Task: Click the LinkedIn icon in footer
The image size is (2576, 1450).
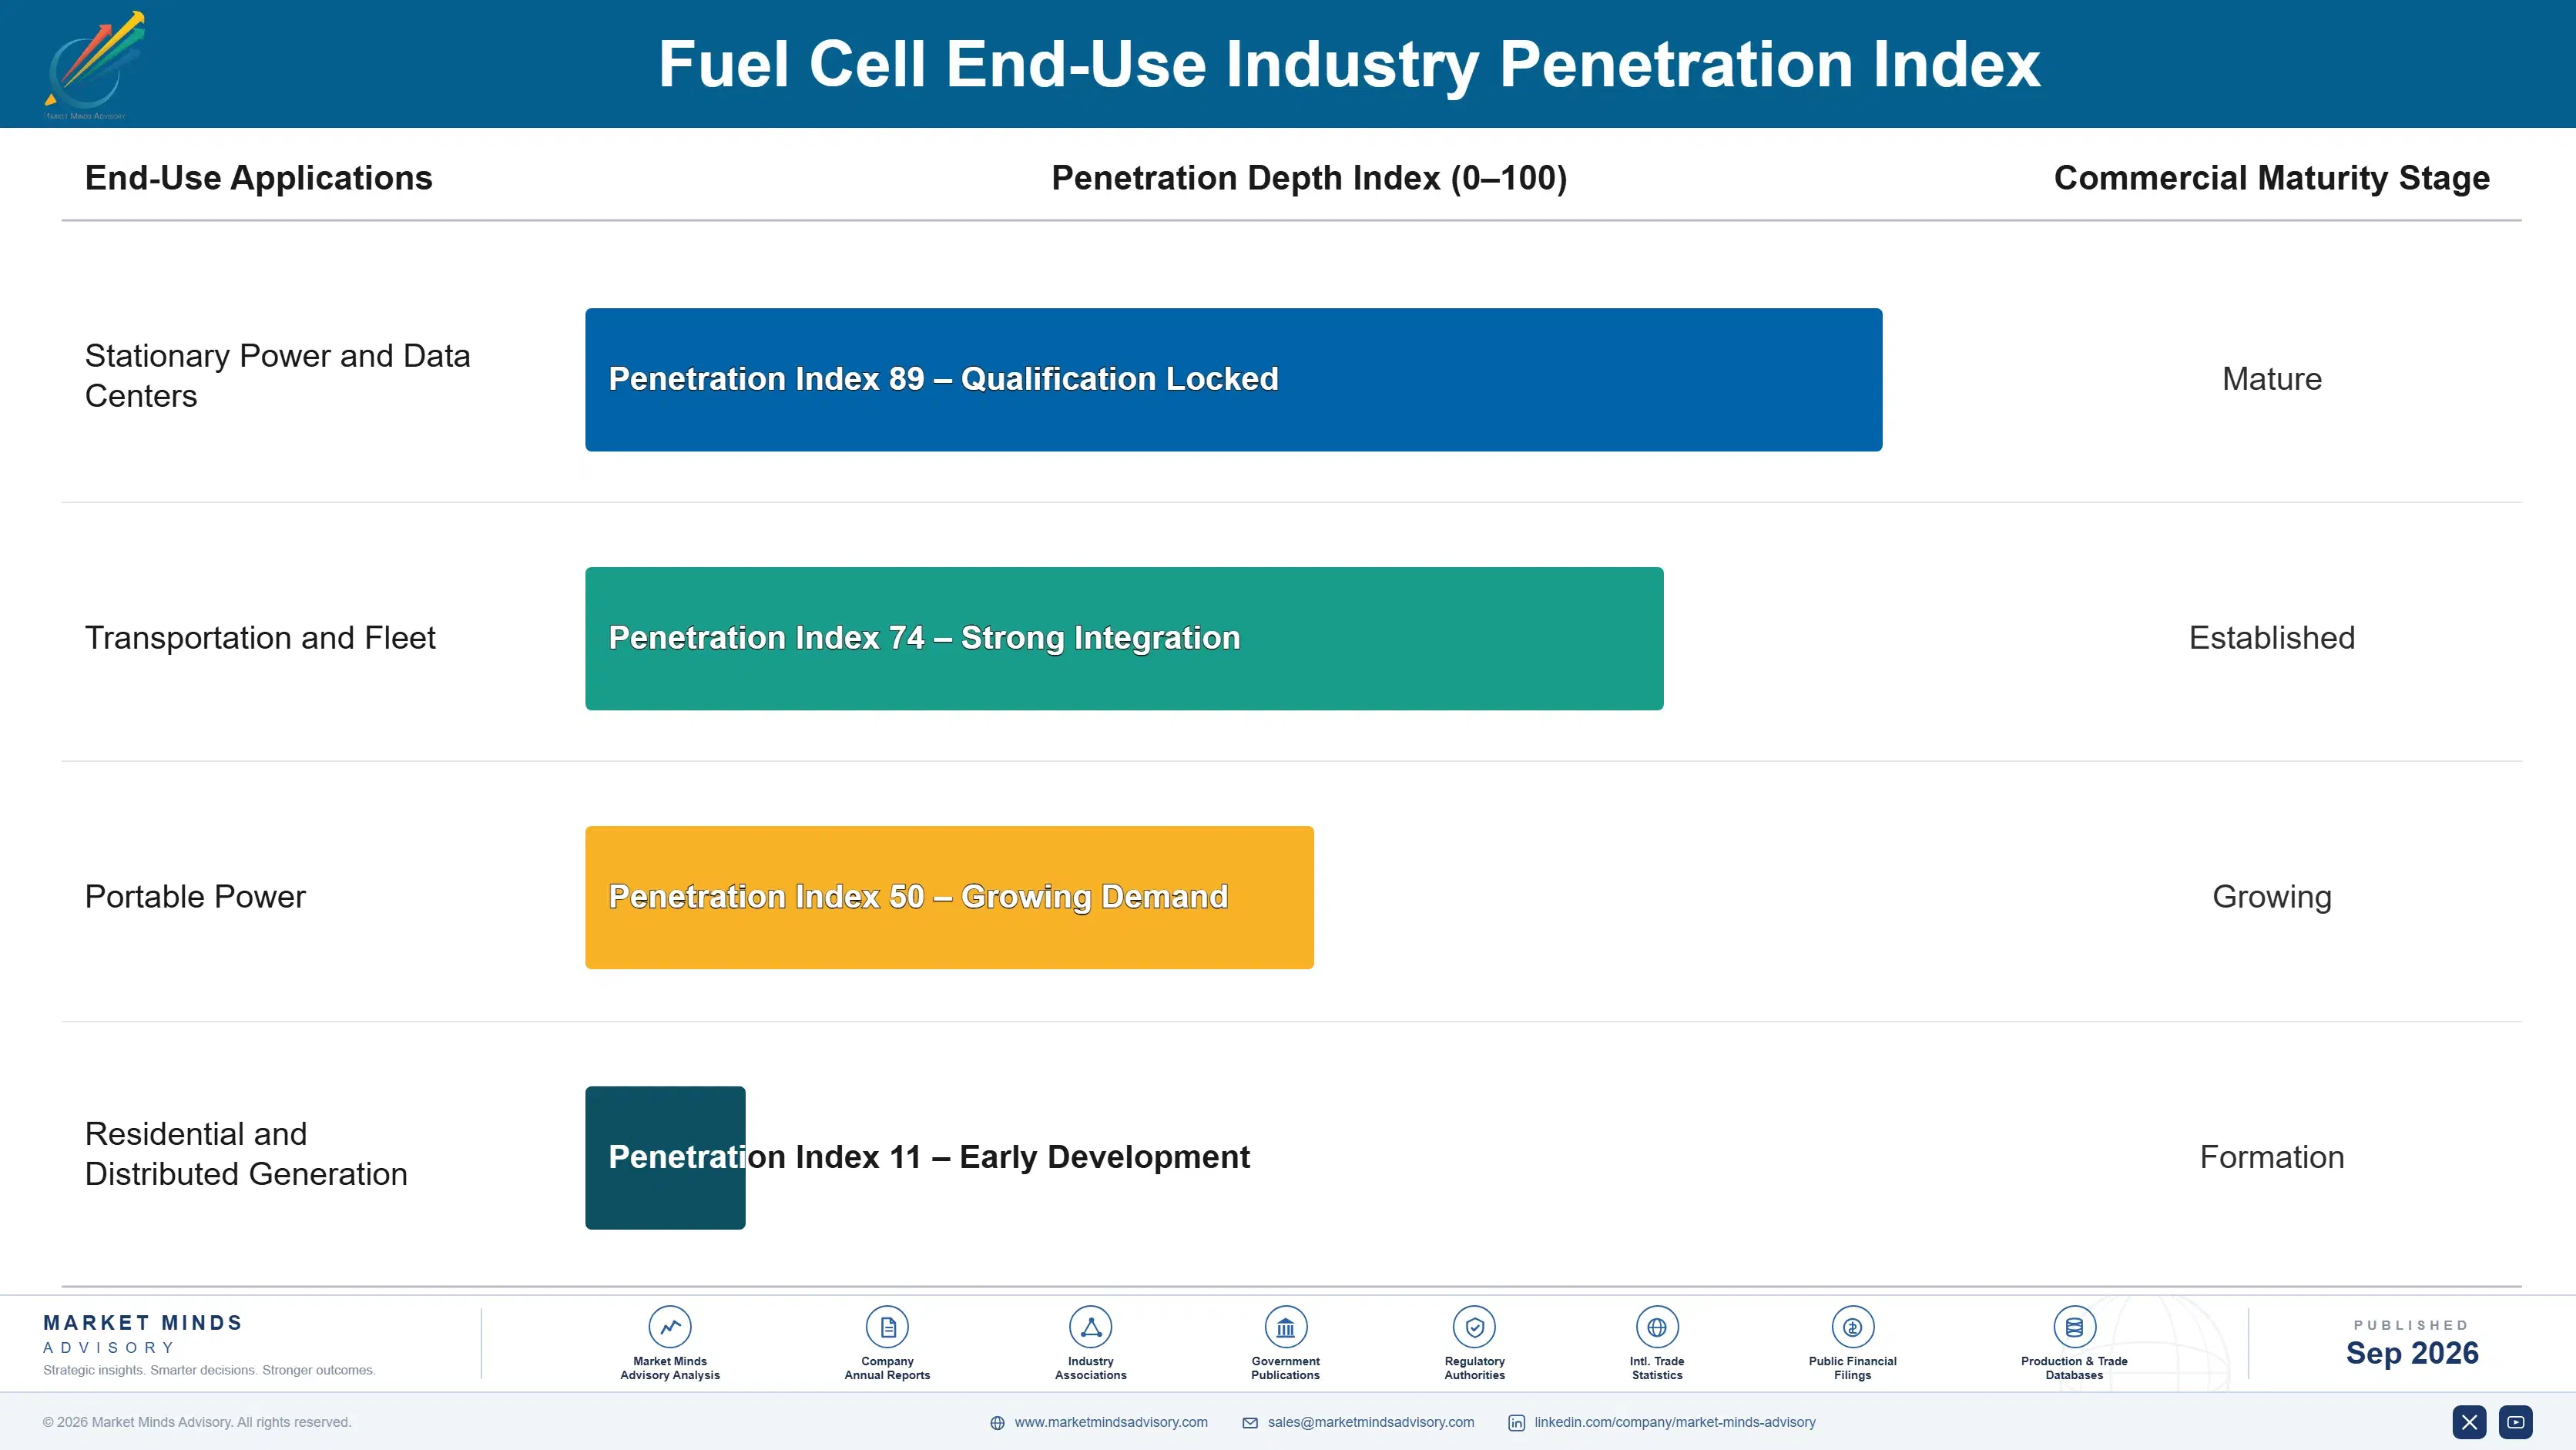Action: point(1516,1423)
